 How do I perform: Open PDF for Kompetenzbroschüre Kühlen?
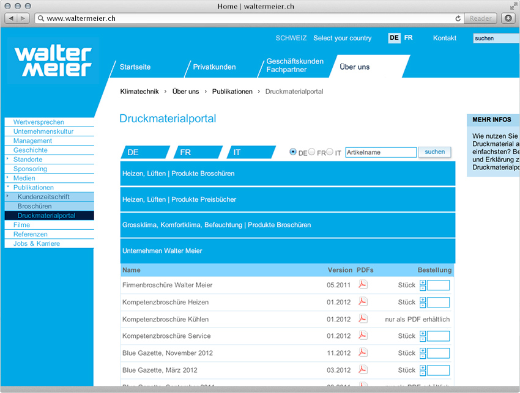click(363, 319)
